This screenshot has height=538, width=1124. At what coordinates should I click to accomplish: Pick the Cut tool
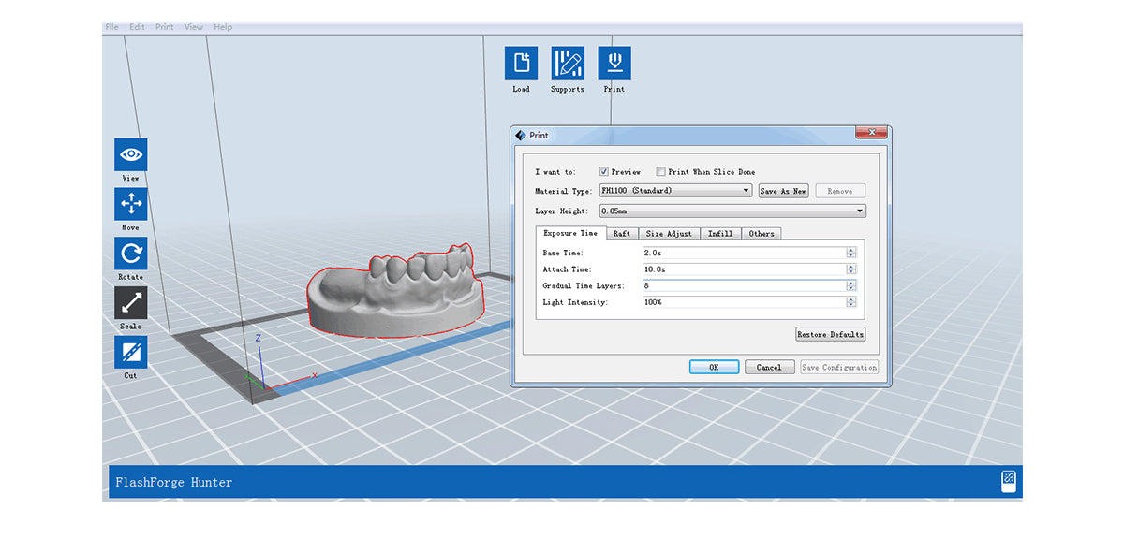click(x=130, y=353)
